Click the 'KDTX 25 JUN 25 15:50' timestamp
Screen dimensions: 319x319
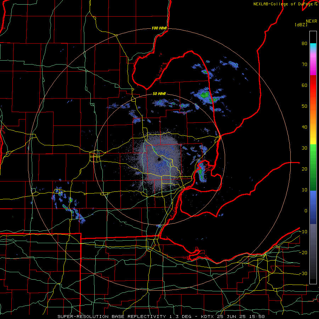point(233,317)
